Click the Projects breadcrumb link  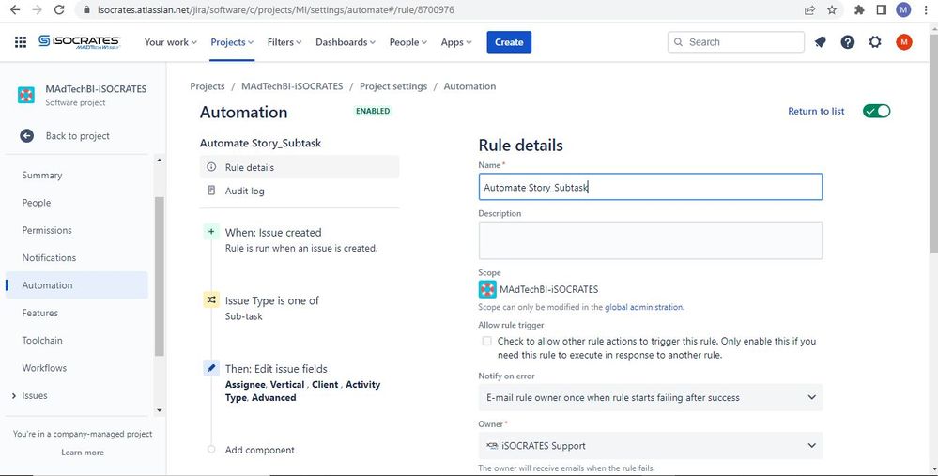tap(207, 86)
